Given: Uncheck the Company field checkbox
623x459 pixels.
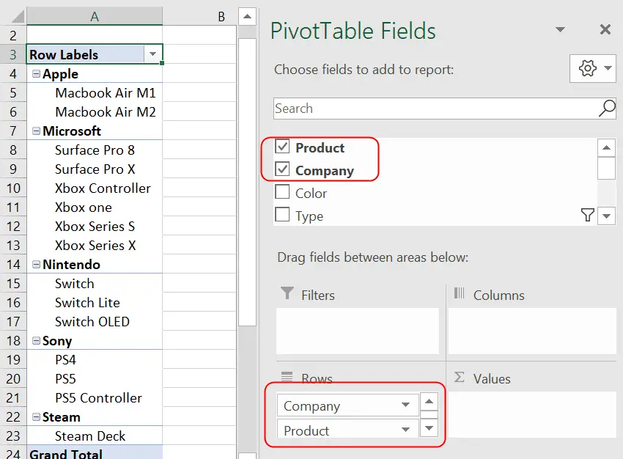Looking at the screenshot, I should [282, 169].
